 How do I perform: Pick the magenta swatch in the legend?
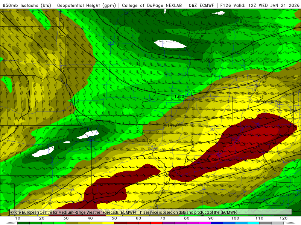point(205,223)
